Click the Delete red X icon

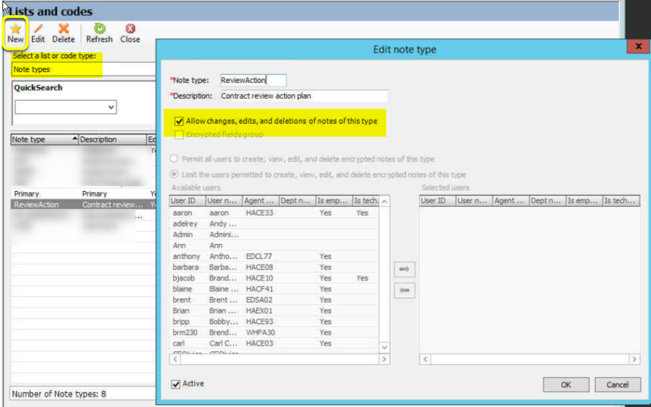click(x=64, y=29)
